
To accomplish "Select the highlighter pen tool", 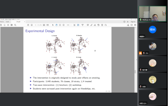I will pyautogui.click(x=91, y=25).
